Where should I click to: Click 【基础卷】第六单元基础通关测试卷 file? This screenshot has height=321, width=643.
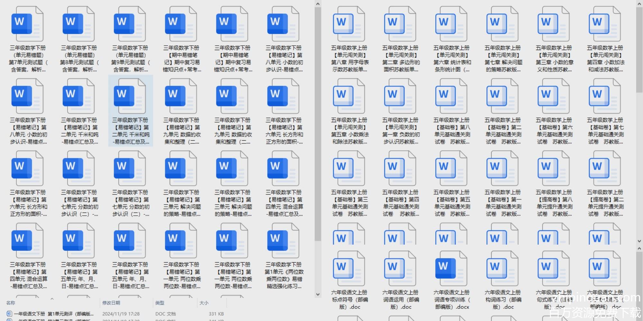(554, 112)
